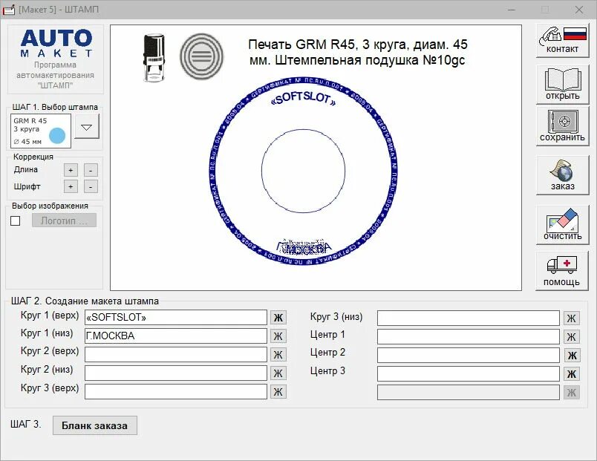The width and height of the screenshot is (597, 461).
Task: Click the очистить eraser icon button
Action: click(x=562, y=225)
